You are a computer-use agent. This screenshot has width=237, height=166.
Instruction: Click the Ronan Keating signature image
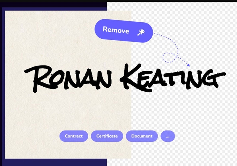point(125,78)
